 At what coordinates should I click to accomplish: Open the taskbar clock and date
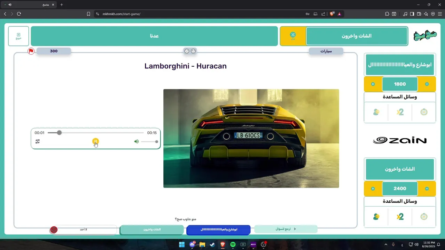click(429, 244)
